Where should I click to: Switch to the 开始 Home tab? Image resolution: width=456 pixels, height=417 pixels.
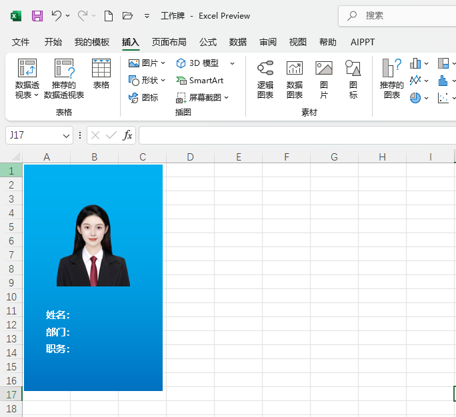(x=53, y=42)
